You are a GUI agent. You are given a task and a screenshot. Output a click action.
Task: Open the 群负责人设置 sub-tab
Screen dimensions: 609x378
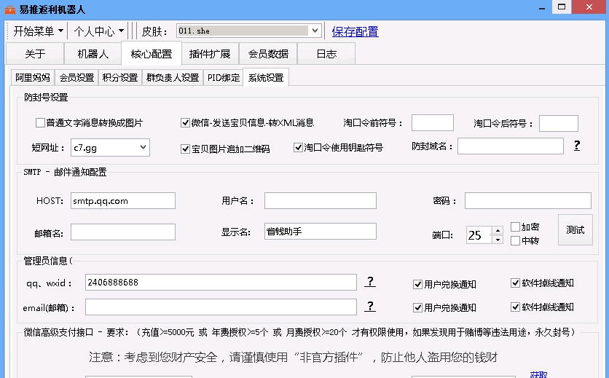tap(173, 78)
